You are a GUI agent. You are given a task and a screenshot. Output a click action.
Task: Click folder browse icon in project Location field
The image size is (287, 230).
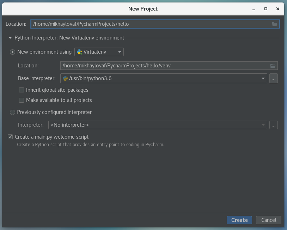tap(275, 24)
